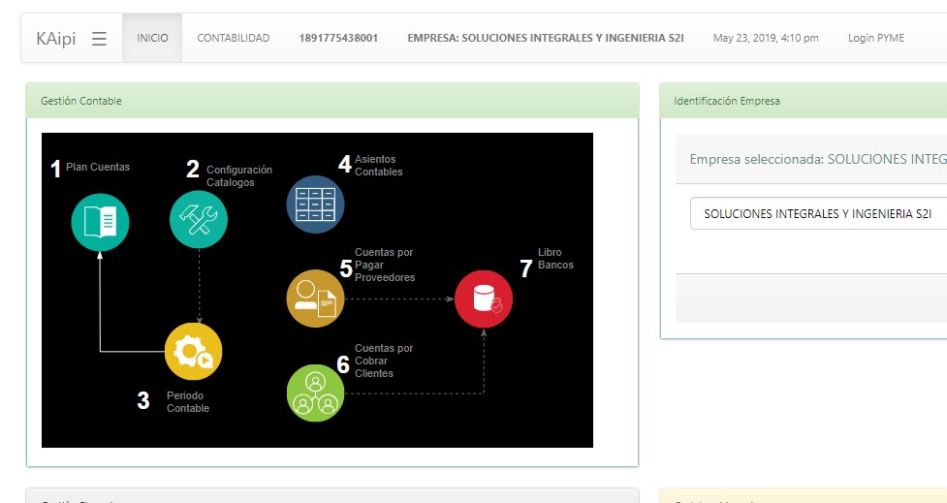This screenshot has width=947, height=503.
Task: Open the Asientos Contables table icon
Action: point(315,204)
